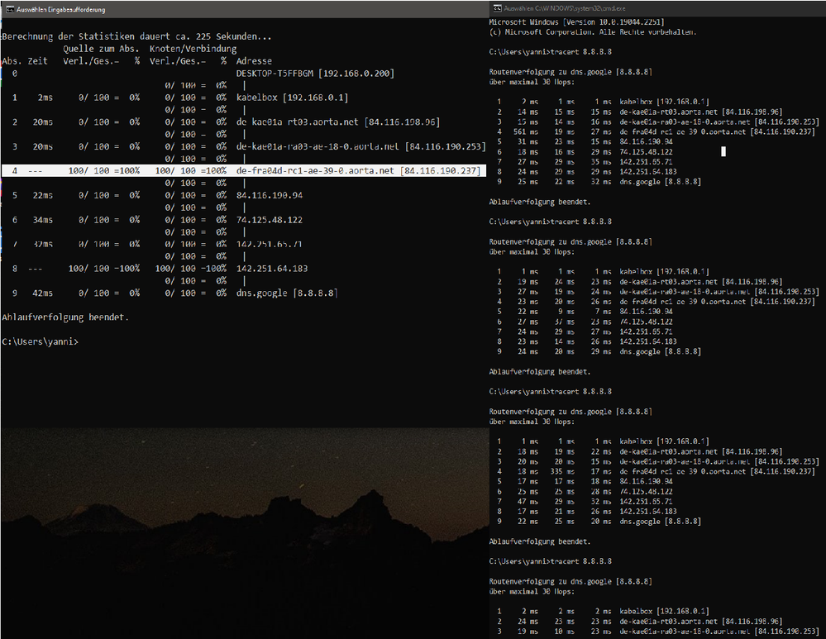Click the highlighted 'de-fra04d-rc1-ae-39-0.aorta.net' row on the left
The width and height of the screenshot is (826, 639).
point(243,170)
